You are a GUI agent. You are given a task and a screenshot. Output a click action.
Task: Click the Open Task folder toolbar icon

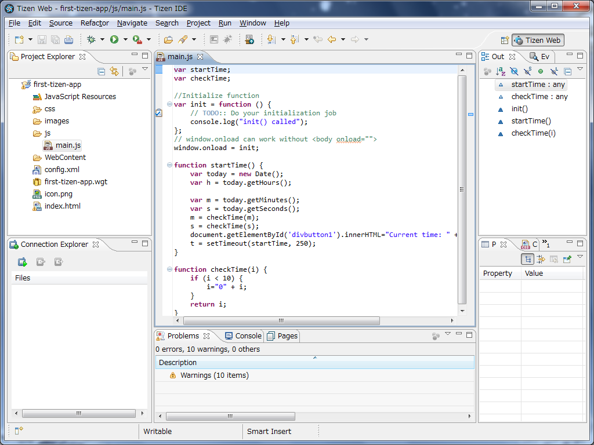(x=168, y=39)
